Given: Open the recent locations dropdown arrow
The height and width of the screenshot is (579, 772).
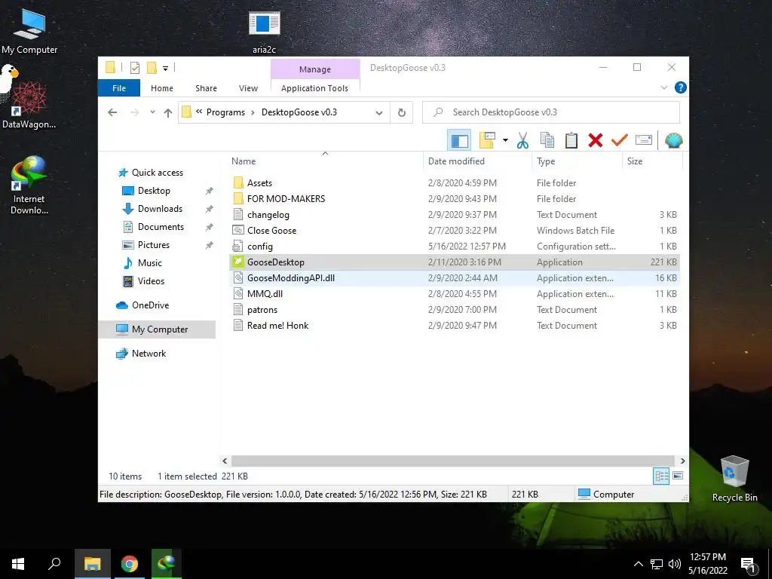Looking at the screenshot, I should coord(152,112).
